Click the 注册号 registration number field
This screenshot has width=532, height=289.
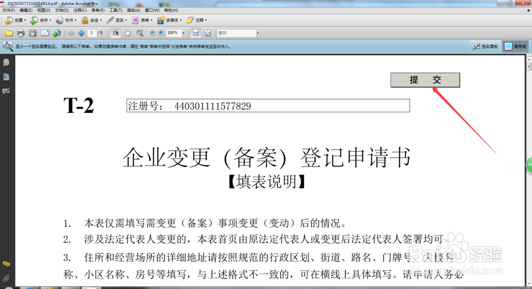point(268,105)
